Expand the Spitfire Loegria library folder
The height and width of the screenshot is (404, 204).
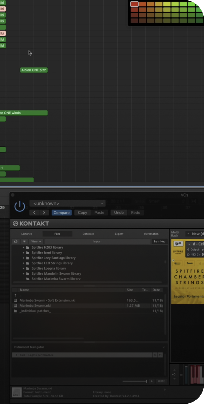click(x=23, y=268)
